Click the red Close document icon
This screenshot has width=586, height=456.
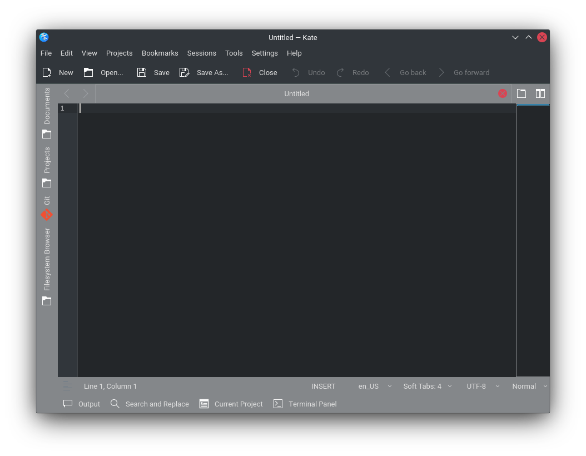[247, 72]
